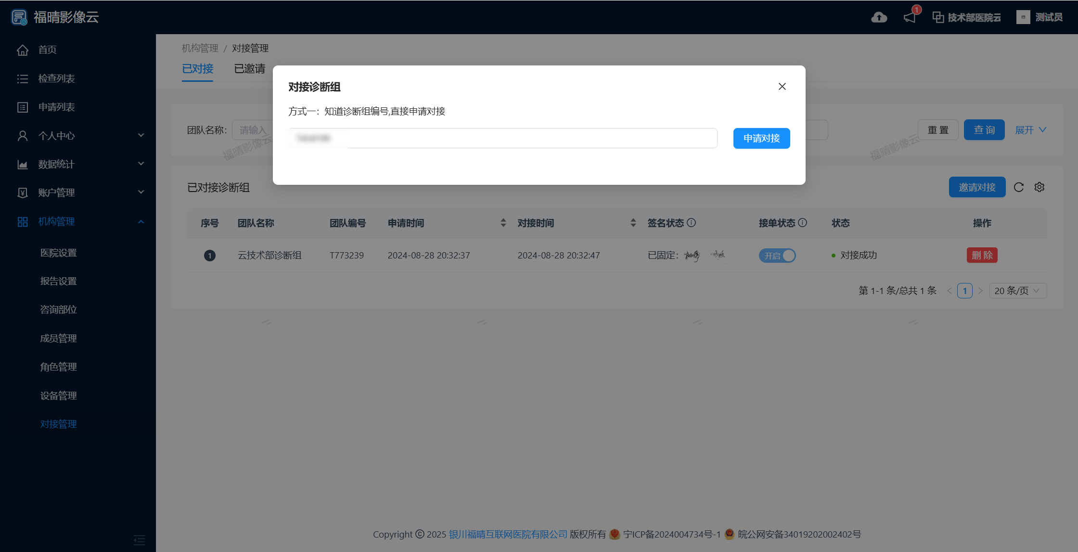Close the 对接诊断组 dialog
1078x552 pixels.
[782, 87]
